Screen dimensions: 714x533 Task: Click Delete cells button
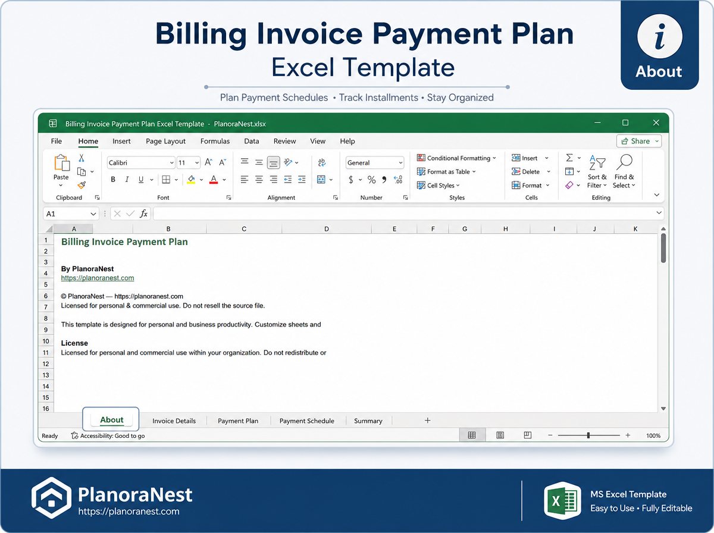point(531,172)
